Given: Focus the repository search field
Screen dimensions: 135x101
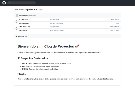Looking at the screenshot, I should click(x=21, y=3).
